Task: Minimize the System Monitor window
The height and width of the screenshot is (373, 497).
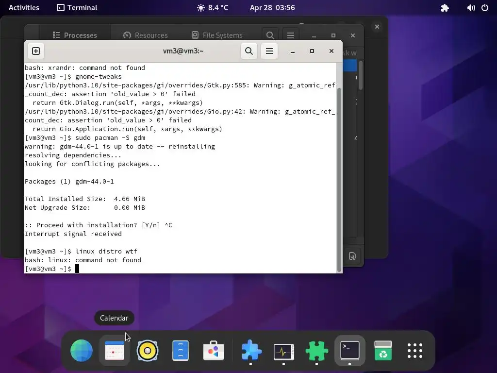Action: coord(314,35)
